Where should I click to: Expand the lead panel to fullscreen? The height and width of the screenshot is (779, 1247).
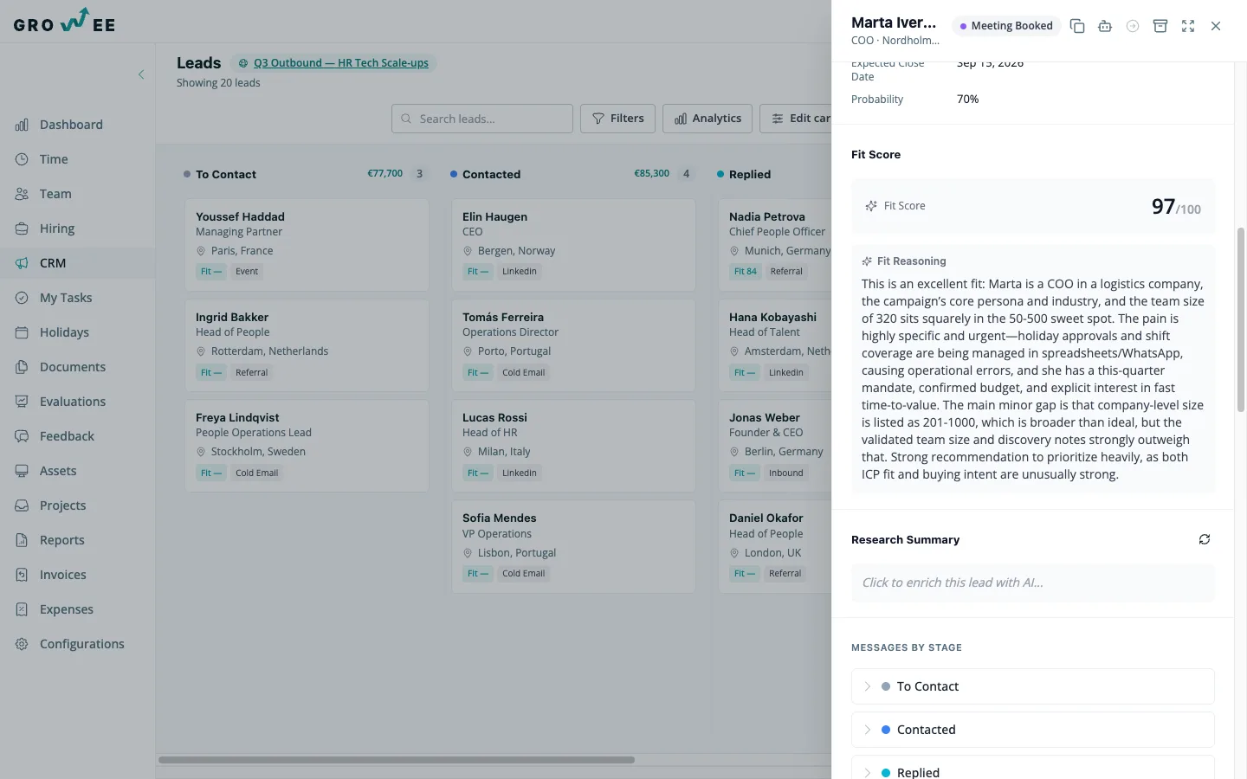click(1188, 26)
